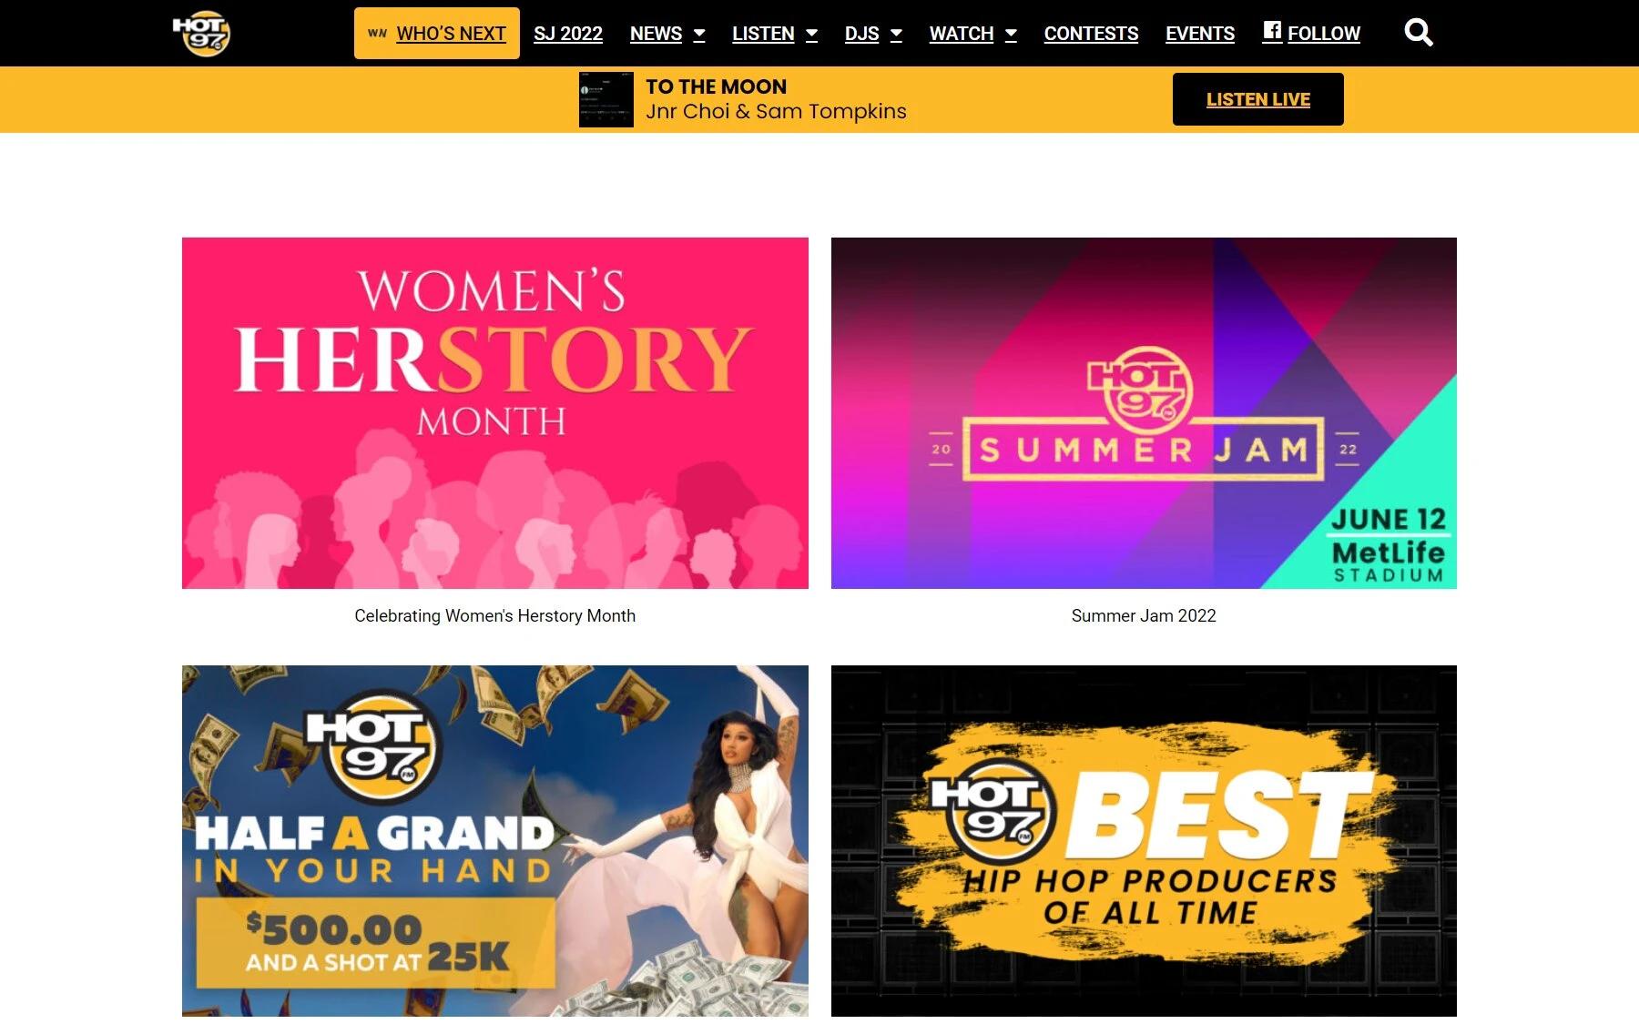Click the To The Moon album artwork
This screenshot has width=1639, height=1024.
[606, 100]
